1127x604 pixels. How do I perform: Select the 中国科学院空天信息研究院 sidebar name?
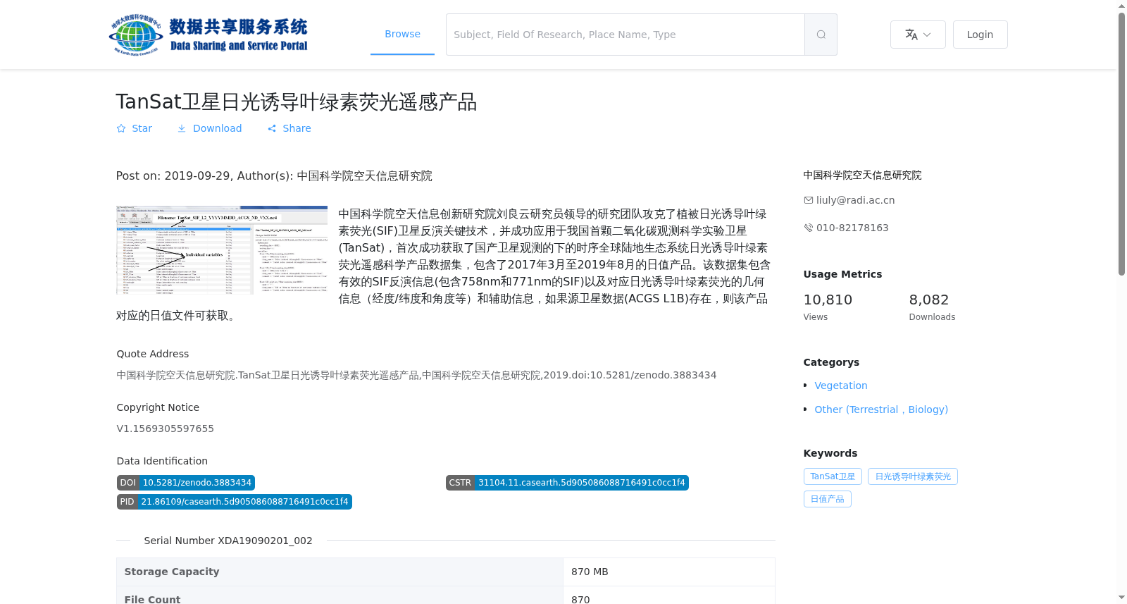(862, 175)
